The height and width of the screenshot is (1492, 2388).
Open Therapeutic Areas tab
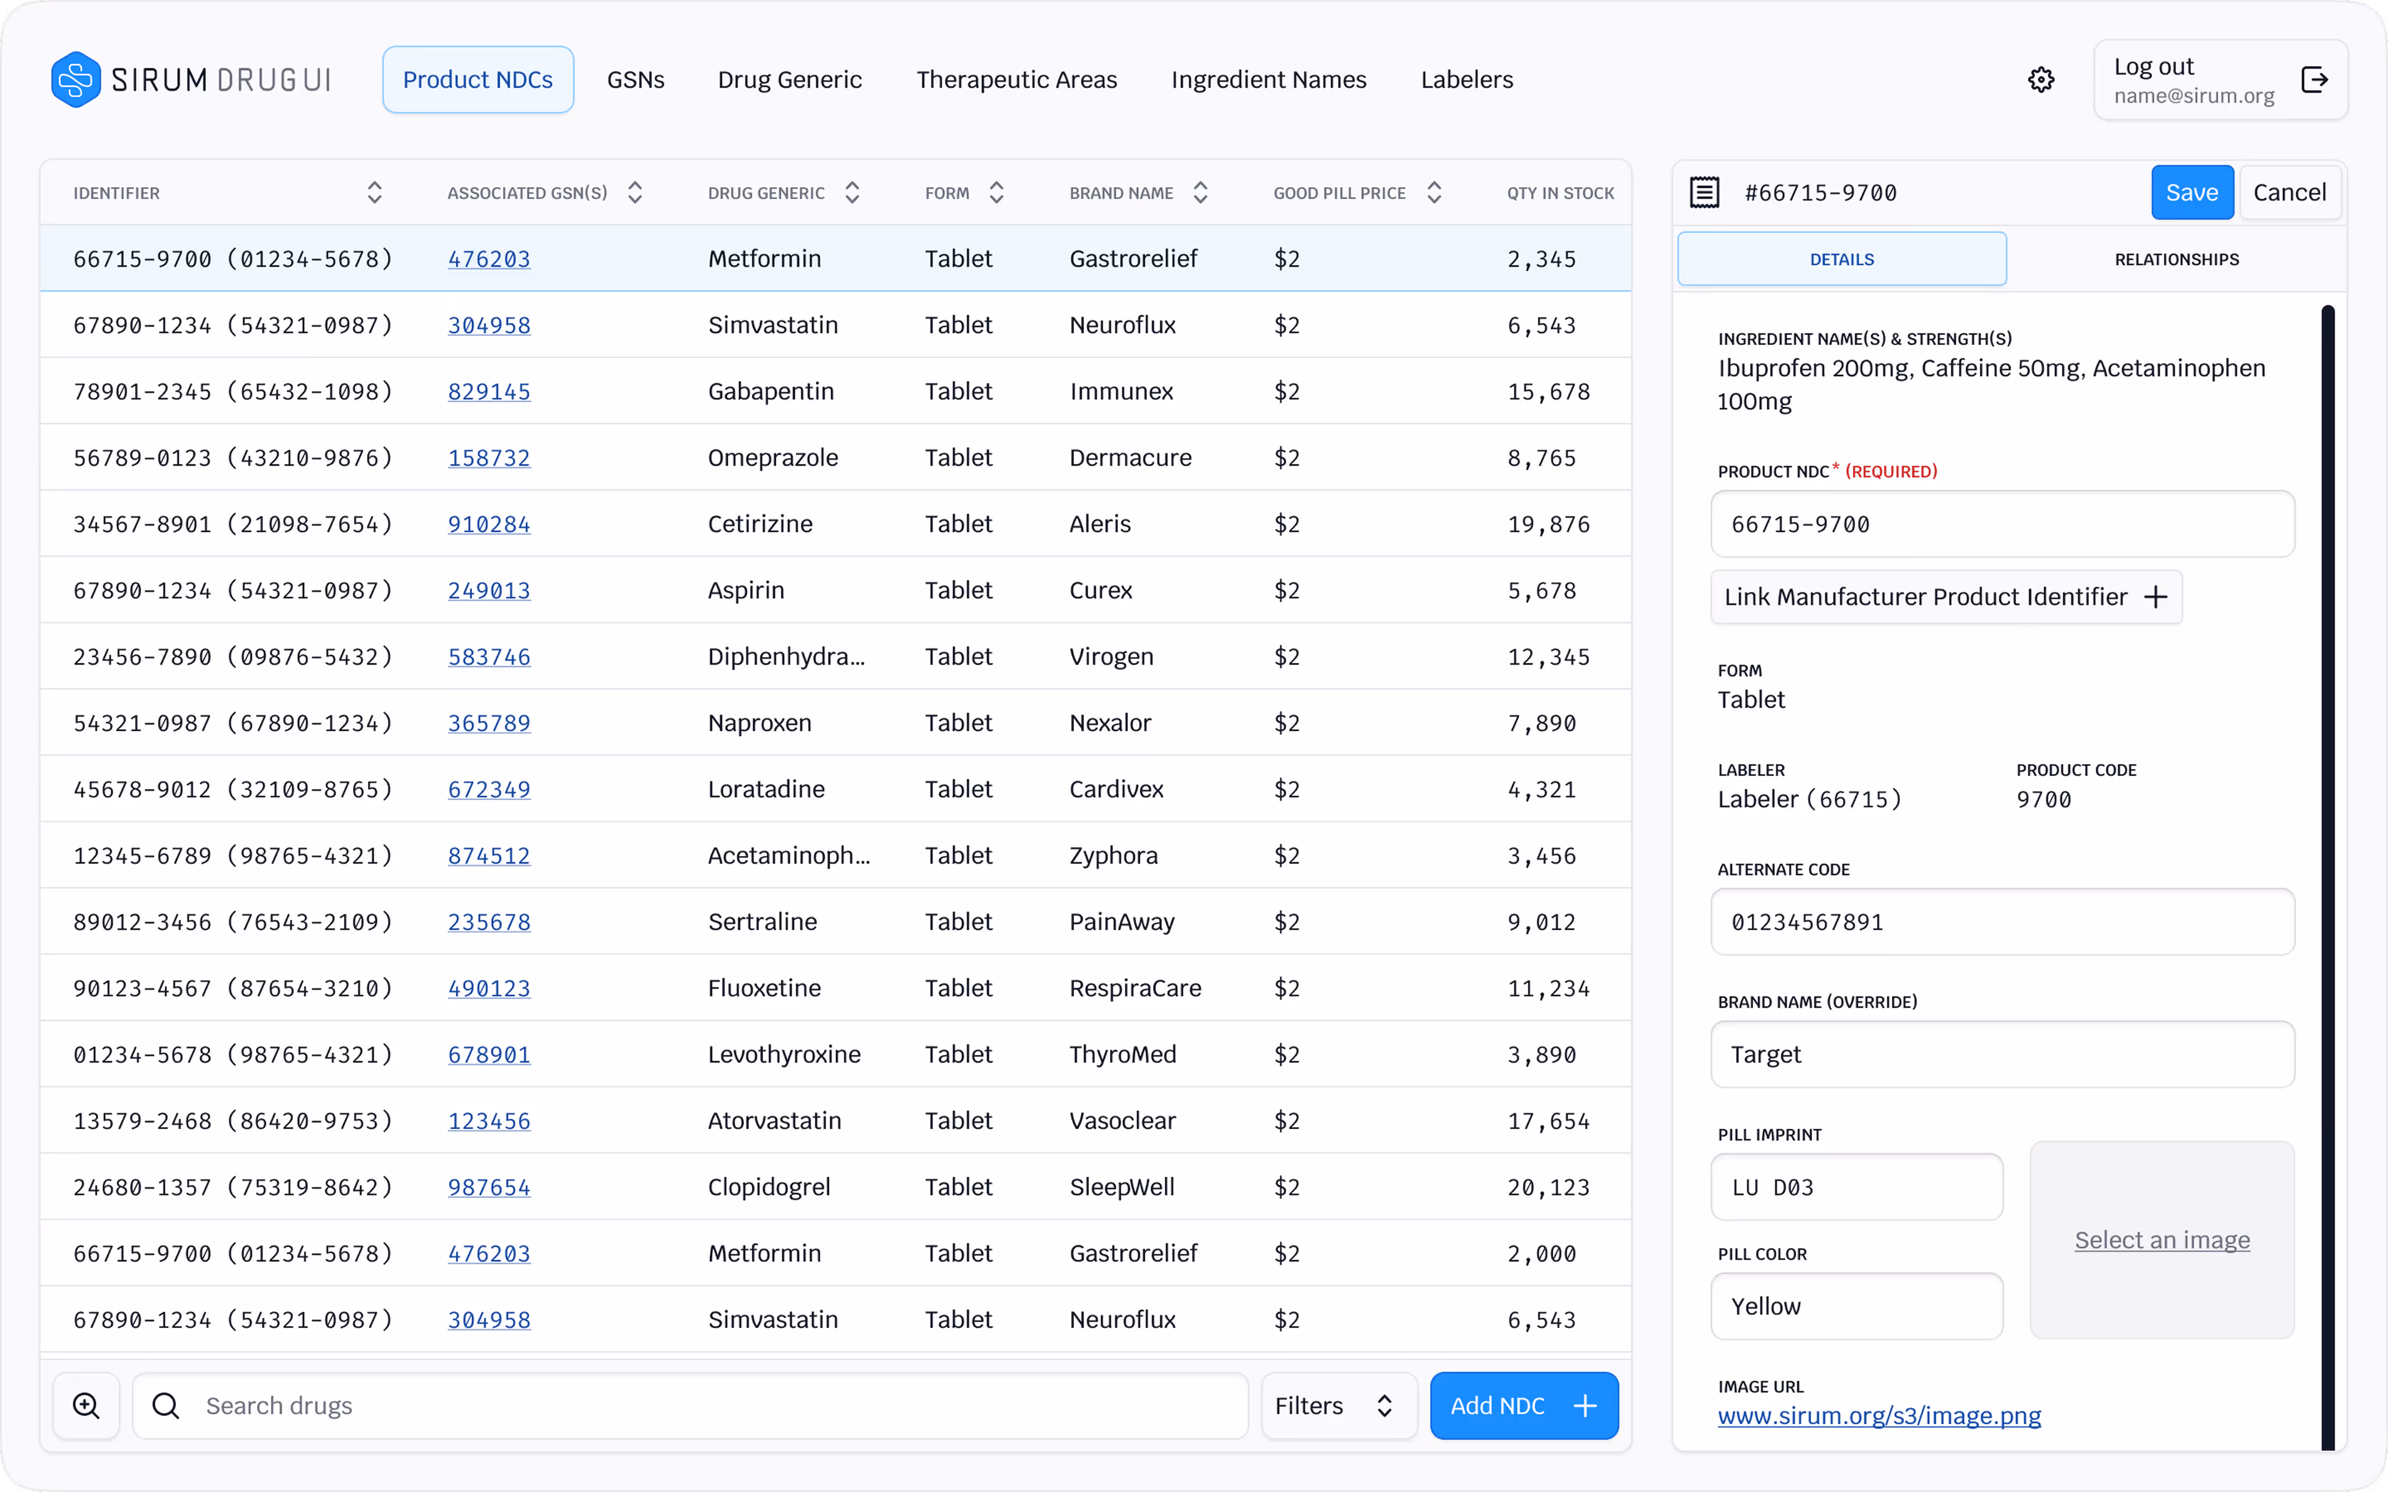(x=1016, y=80)
